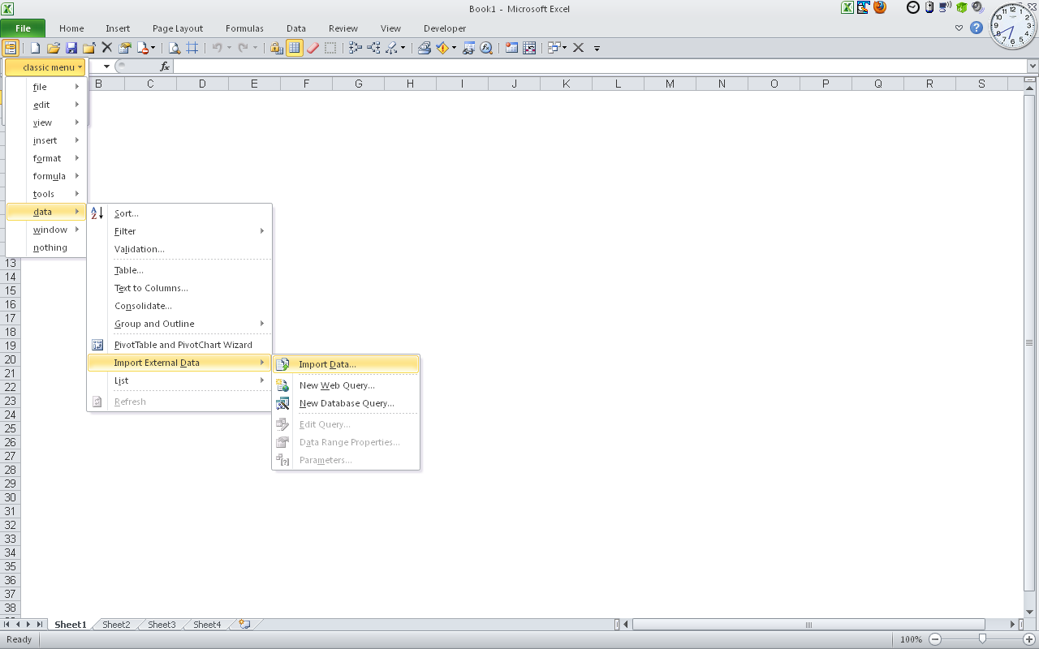This screenshot has height=649, width=1039.
Task: Click the padlock protect icon in the toolbar
Action: point(277,48)
